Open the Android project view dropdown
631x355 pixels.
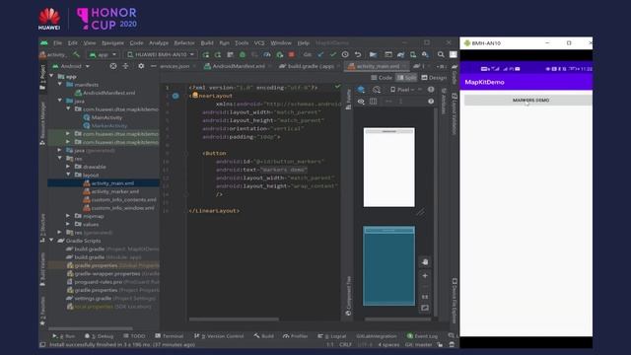(71, 66)
